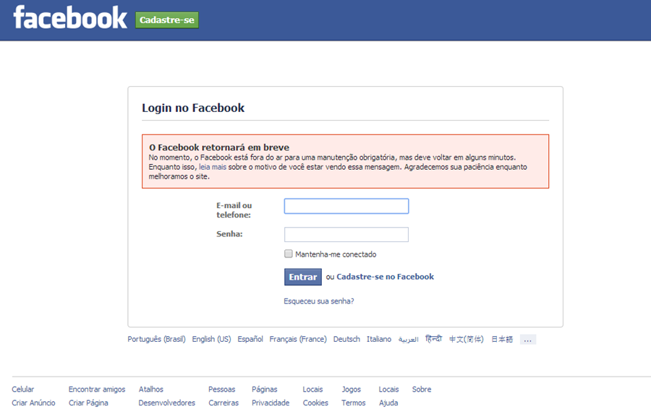Open the Privacidade footer link
Viewport: 651px width, 417px height.
(271, 403)
